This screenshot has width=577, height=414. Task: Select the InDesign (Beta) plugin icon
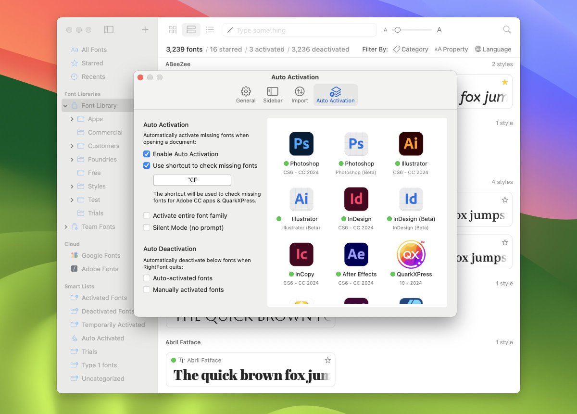[x=411, y=199]
